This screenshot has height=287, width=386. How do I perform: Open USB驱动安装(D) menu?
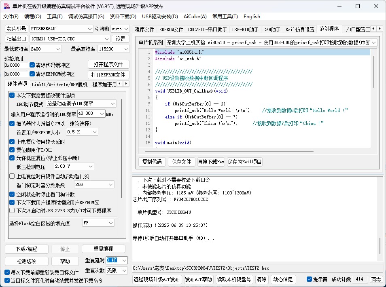(x=160, y=17)
